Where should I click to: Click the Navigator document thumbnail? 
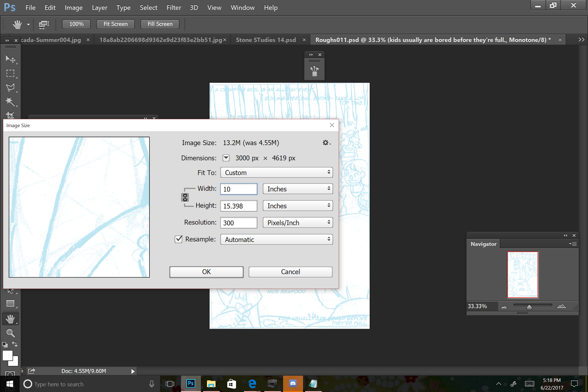pyautogui.click(x=523, y=274)
